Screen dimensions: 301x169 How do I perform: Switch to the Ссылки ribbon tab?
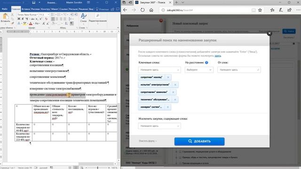coord(63,9)
